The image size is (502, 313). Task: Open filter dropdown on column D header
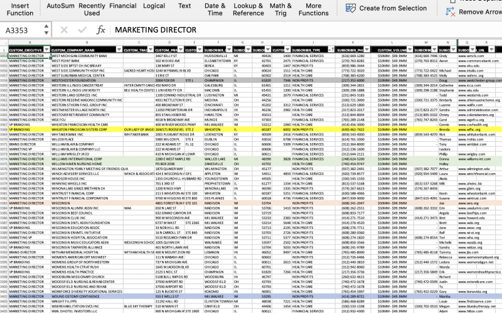coord(181,50)
